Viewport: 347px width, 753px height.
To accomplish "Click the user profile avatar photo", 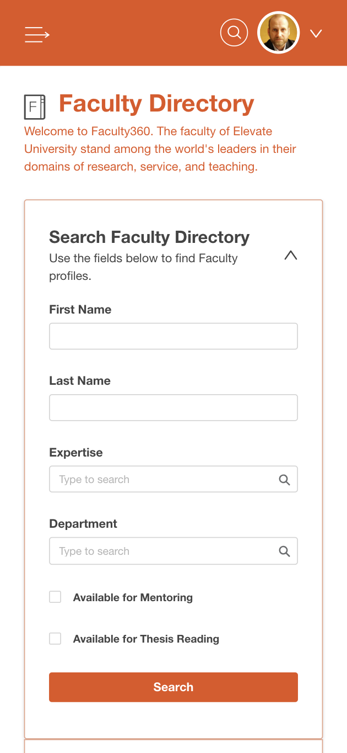I will point(278,33).
